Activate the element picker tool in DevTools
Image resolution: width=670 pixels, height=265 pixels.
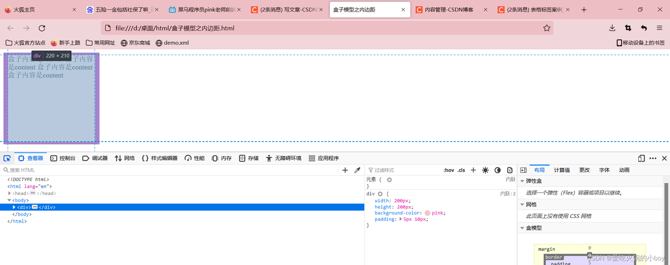coord(7,158)
